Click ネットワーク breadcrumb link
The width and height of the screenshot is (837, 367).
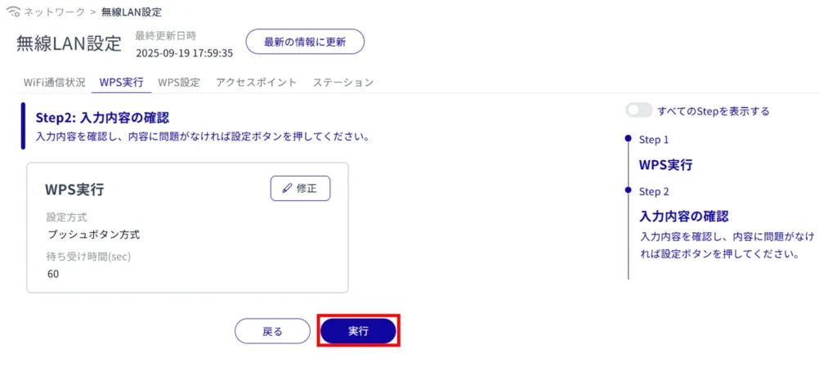(53, 13)
